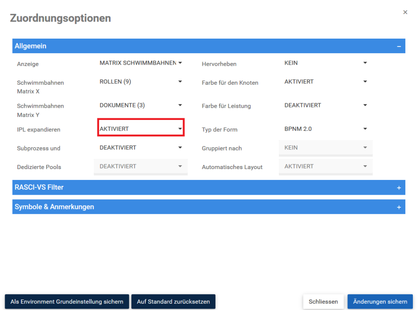Open Schwimmbahnen Matrix Y Dokumente dropdown
420x310 pixels.
click(x=141, y=105)
